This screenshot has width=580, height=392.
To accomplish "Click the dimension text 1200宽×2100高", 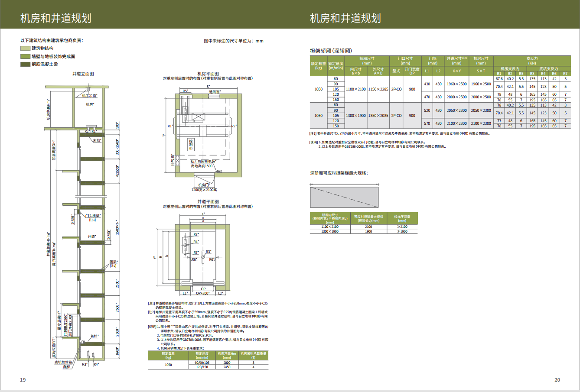I will [205, 190].
